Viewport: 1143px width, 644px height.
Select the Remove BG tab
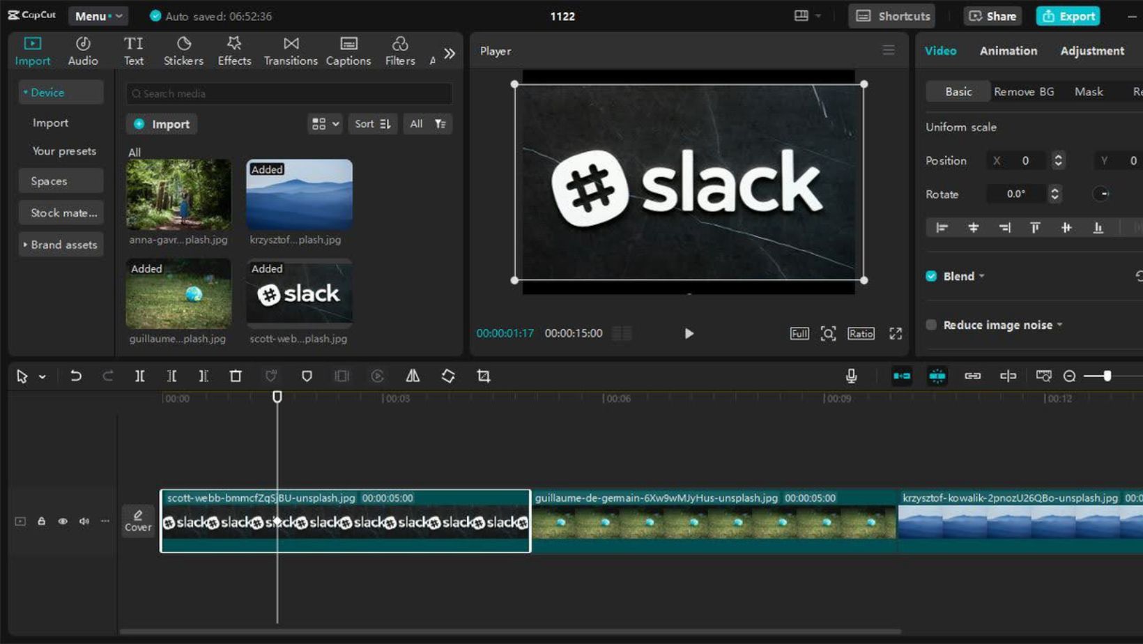coord(1023,92)
